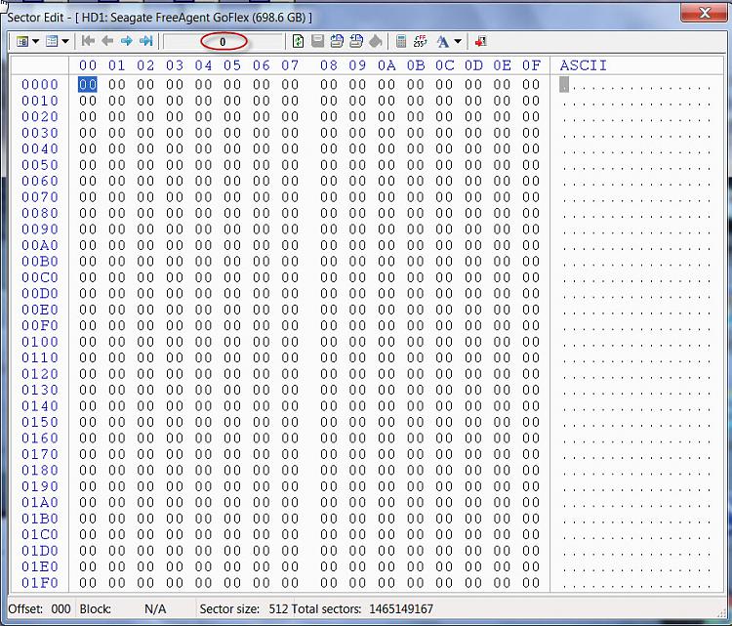Click the restore sectors from file icon
This screenshot has height=626, width=732.
[356, 42]
